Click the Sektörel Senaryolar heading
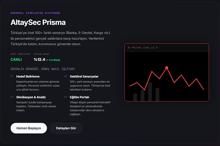This screenshot has width=220, height=146. pos(84,77)
